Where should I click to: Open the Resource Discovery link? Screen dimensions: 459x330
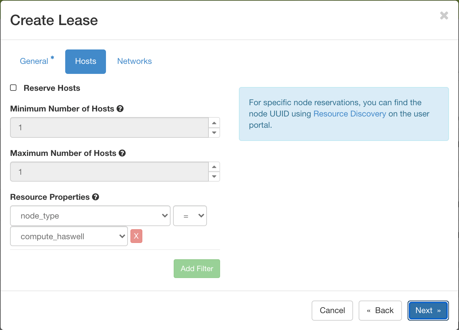349,114
